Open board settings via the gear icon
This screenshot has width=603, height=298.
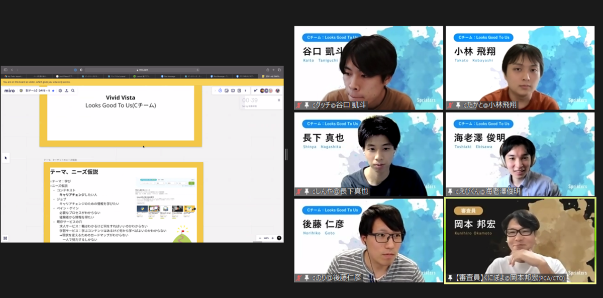tap(59, 91)
